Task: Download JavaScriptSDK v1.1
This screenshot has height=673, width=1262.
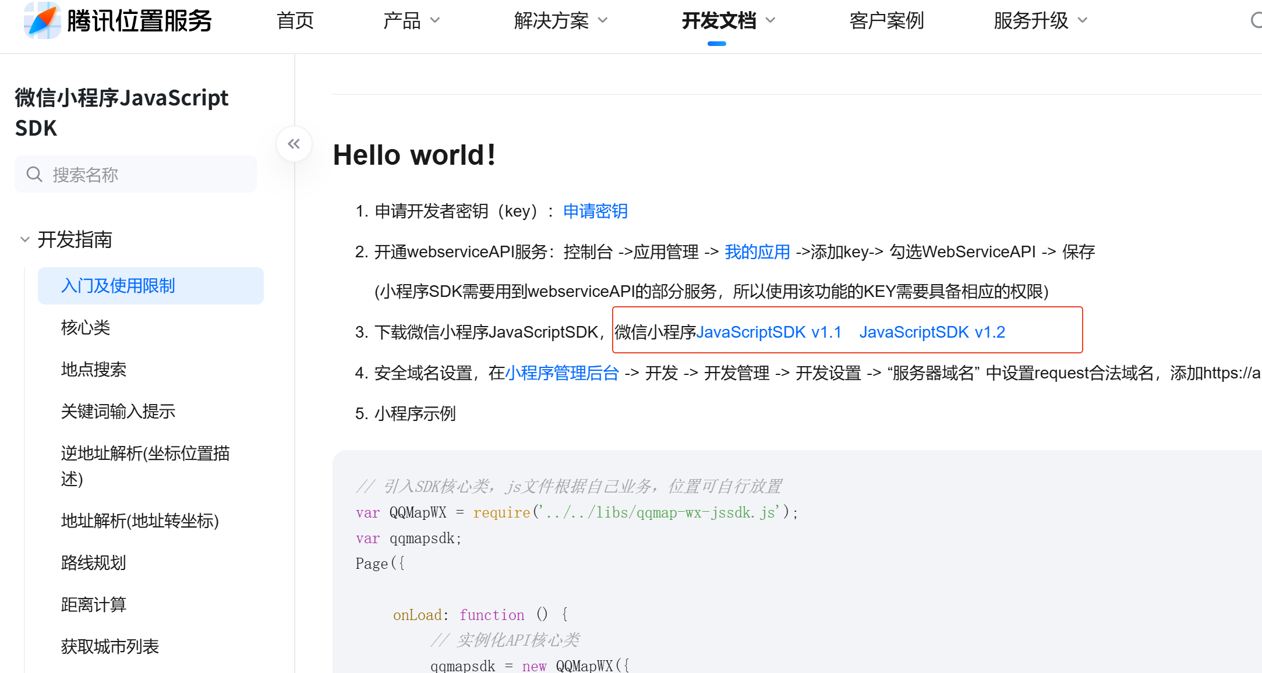Action: coord(769,332)
